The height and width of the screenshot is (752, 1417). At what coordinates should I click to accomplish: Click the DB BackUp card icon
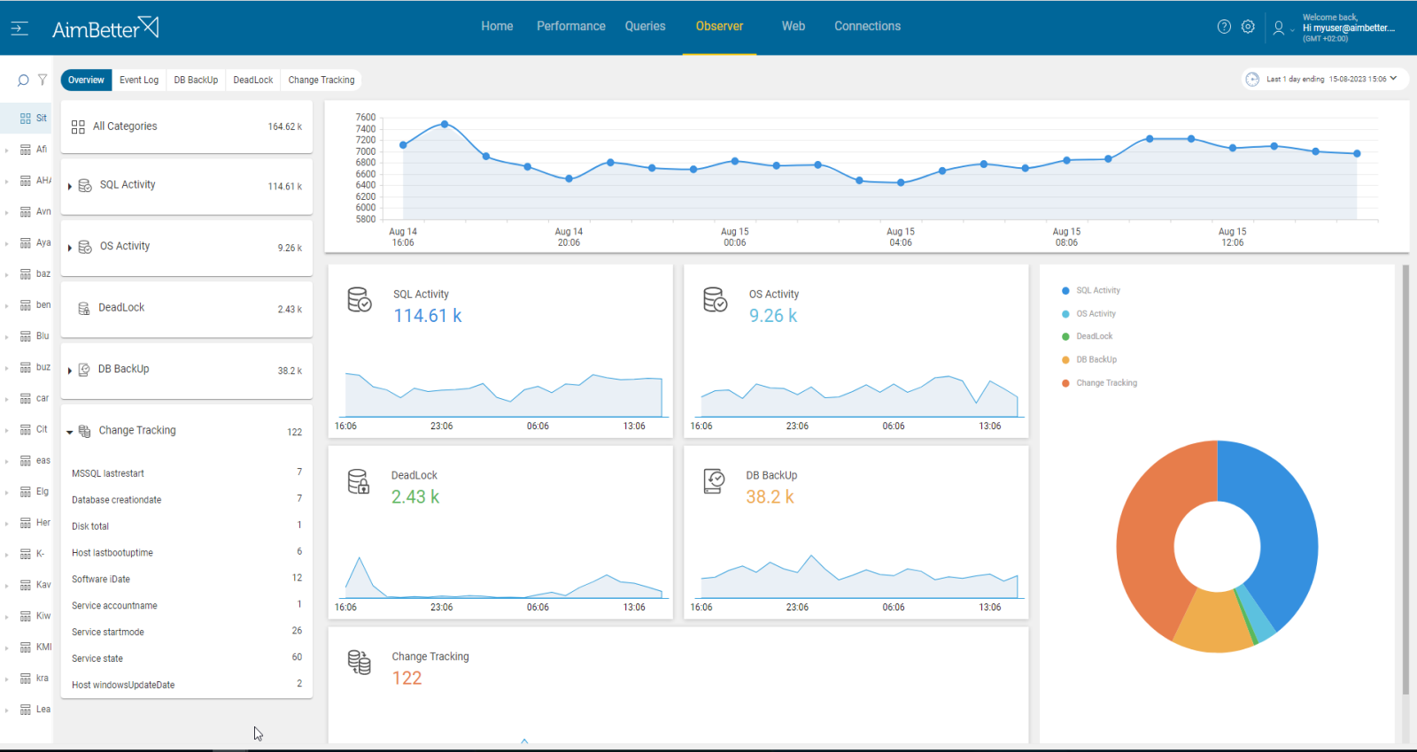pos(714,480)
